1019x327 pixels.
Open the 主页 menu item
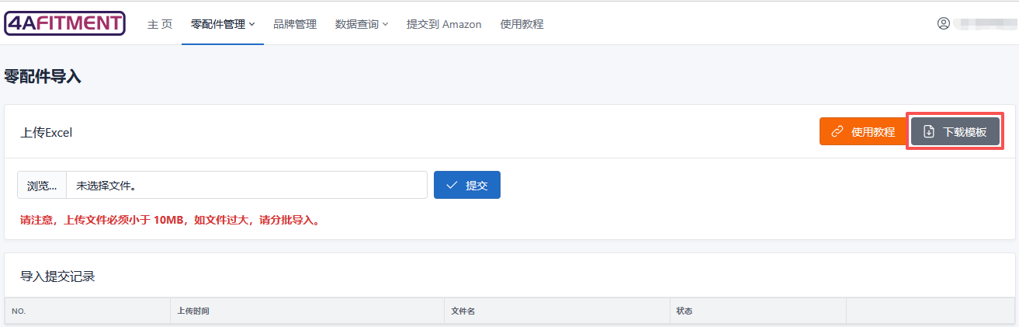pyautogui.click(x=160, y=25)
